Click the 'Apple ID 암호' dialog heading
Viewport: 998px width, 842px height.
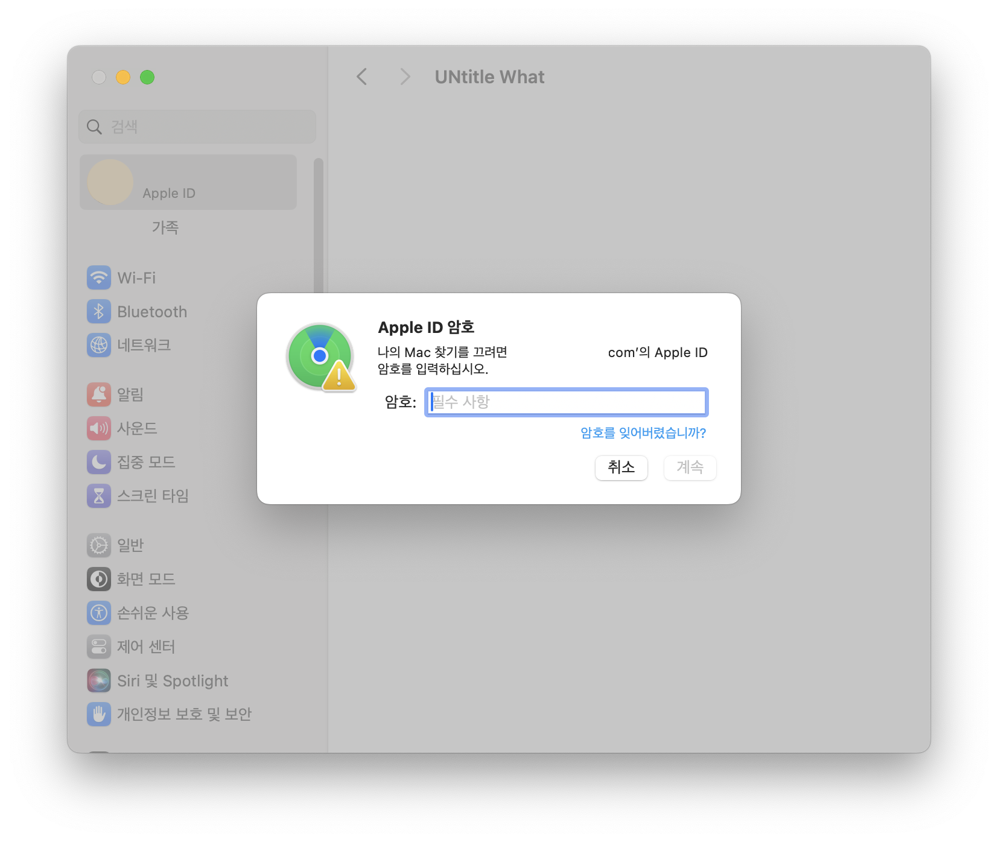click(426, 327)
